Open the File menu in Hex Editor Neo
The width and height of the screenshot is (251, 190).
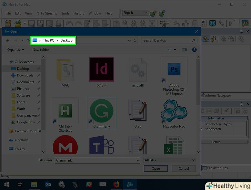pos(8,13)
